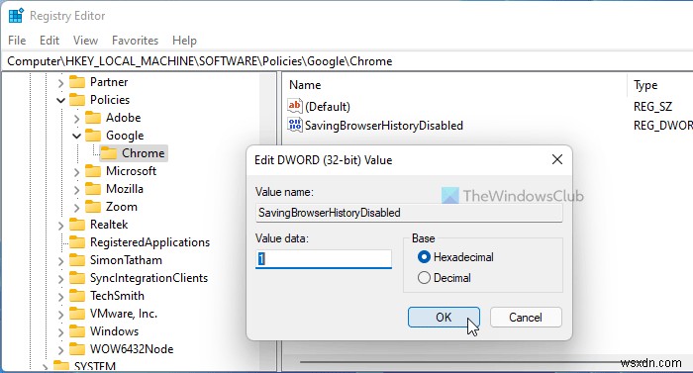Click the (Default) string value icon
Screen dimensions: 693x373
coord(295,106)
